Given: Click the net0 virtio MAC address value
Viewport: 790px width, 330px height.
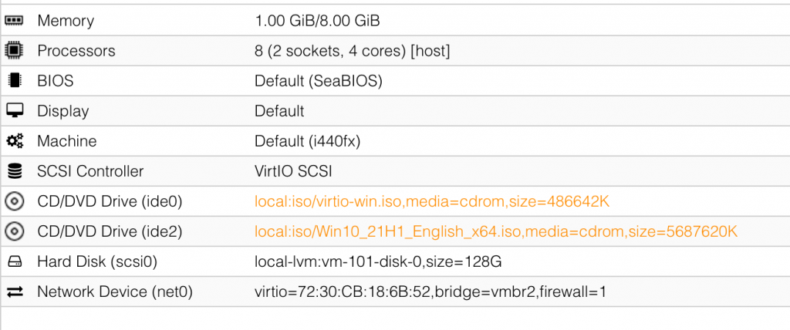Looking at the screenshot, I should tap(435, 292).
